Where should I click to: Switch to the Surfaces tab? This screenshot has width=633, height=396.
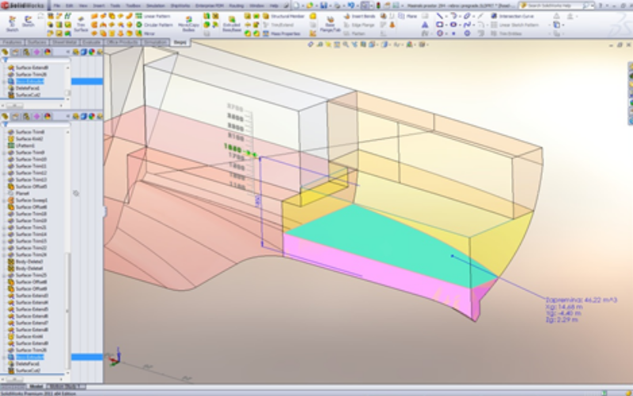click(x=36, y=42)
